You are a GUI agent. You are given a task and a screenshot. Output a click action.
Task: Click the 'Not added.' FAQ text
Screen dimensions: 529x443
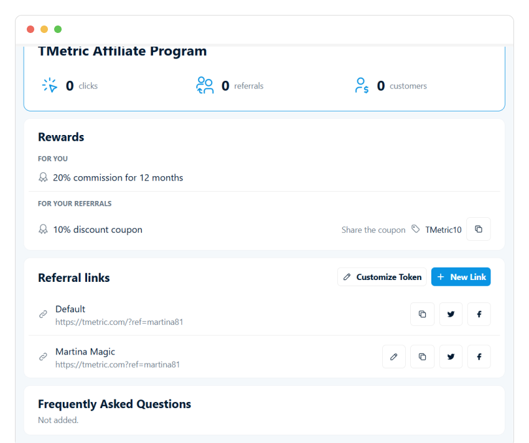[58, 420]
